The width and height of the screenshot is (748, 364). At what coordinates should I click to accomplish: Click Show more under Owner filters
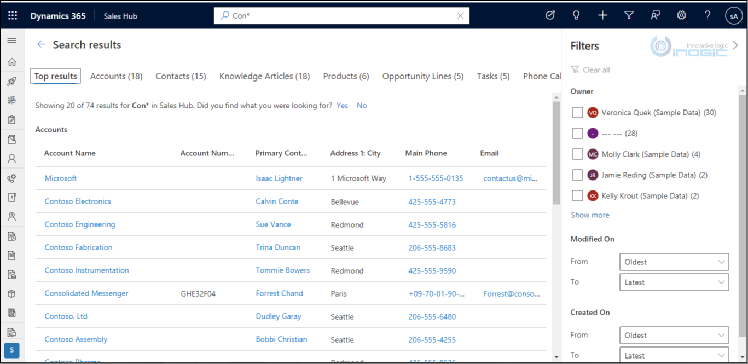point(590,215)
